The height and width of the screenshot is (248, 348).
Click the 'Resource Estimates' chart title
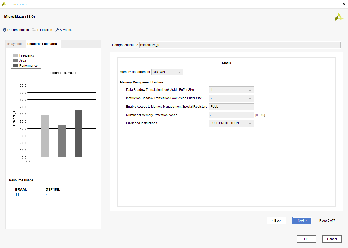coord(62,73)
